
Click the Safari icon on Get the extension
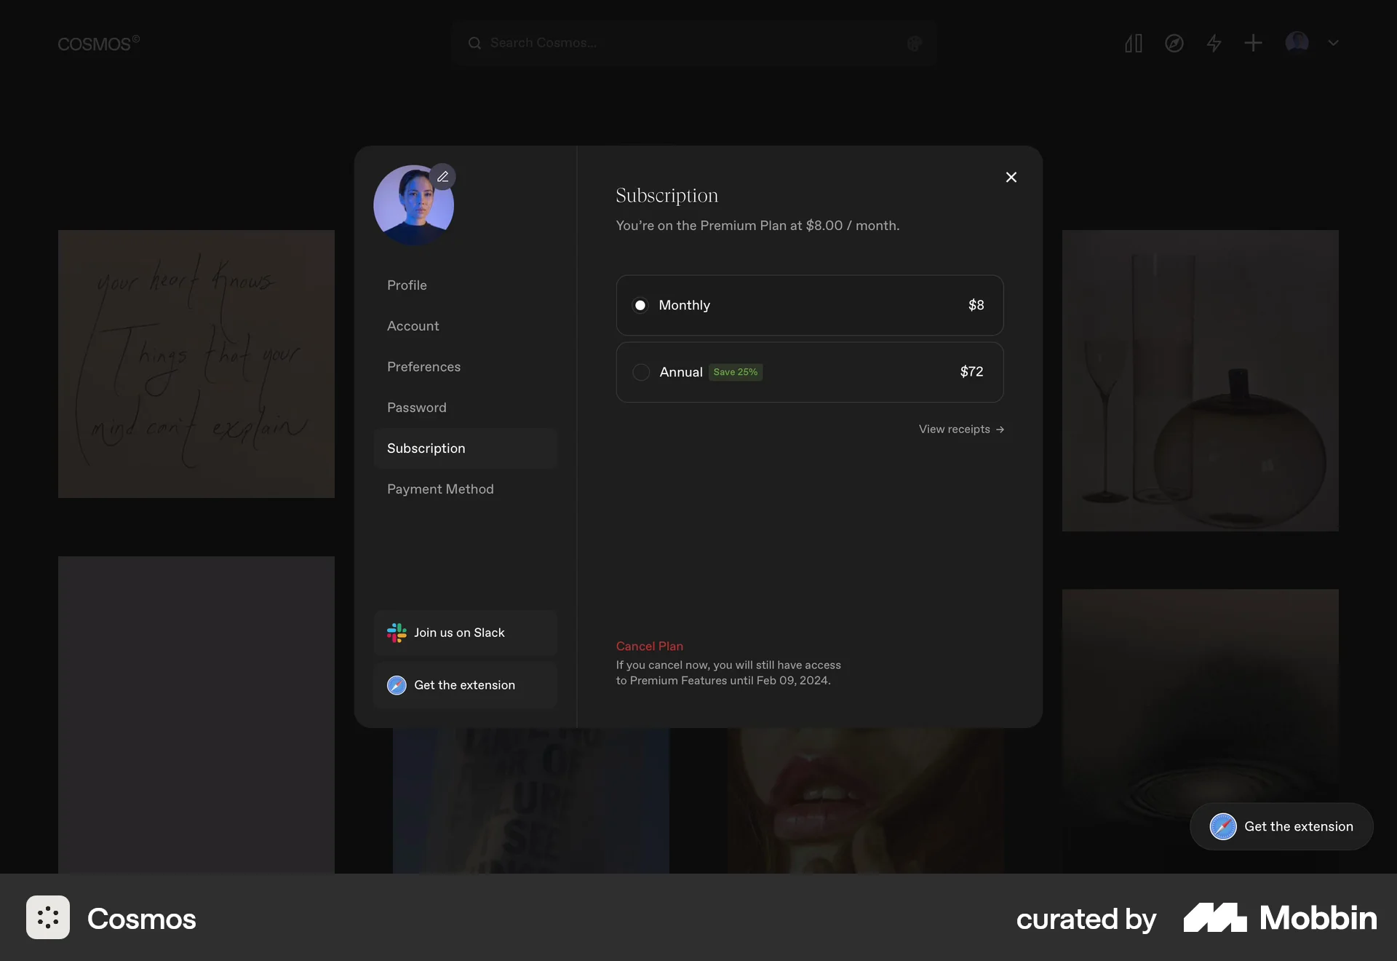click(x=396, y=685)
